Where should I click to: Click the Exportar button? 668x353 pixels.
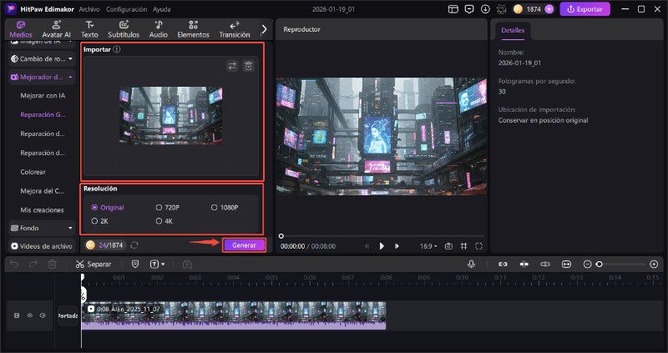pos(585,9)
